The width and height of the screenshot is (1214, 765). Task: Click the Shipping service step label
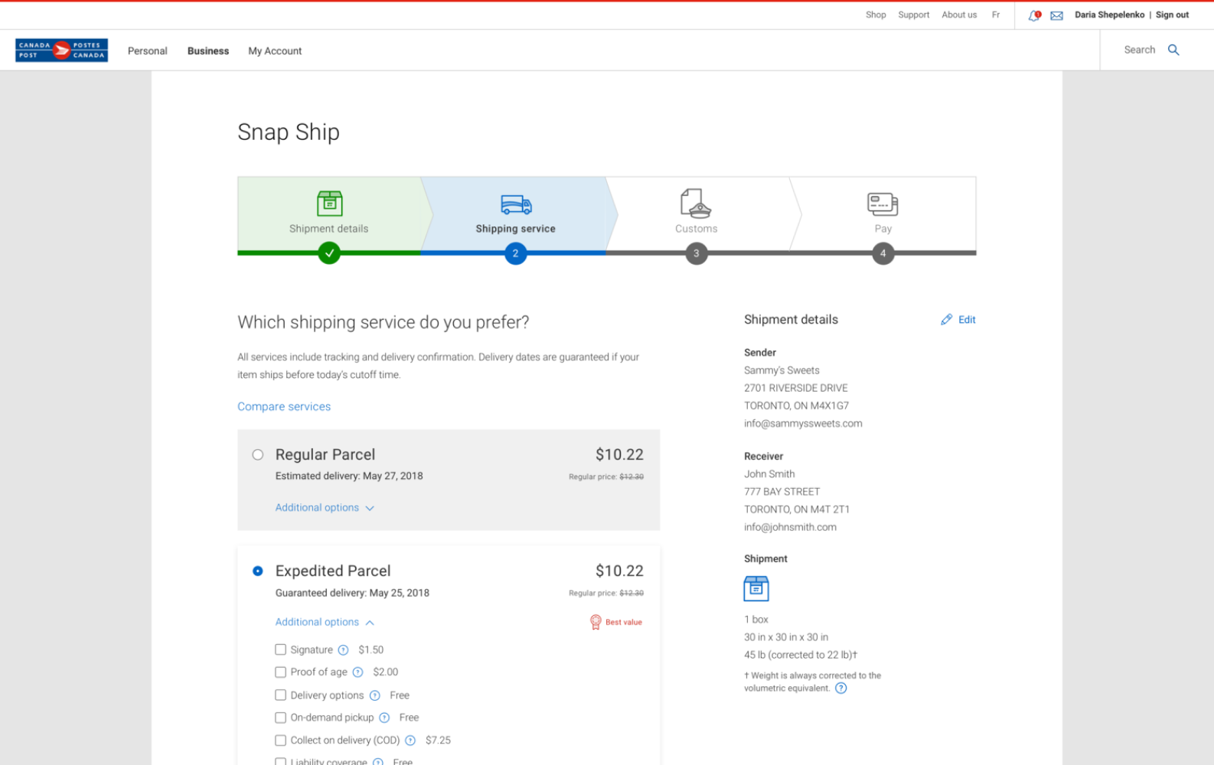(515, 229)
